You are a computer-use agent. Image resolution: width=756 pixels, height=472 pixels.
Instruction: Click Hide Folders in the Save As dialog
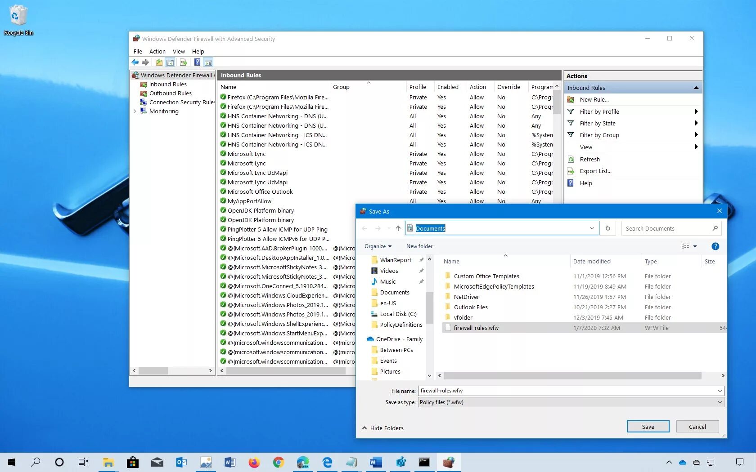[383, 428]
